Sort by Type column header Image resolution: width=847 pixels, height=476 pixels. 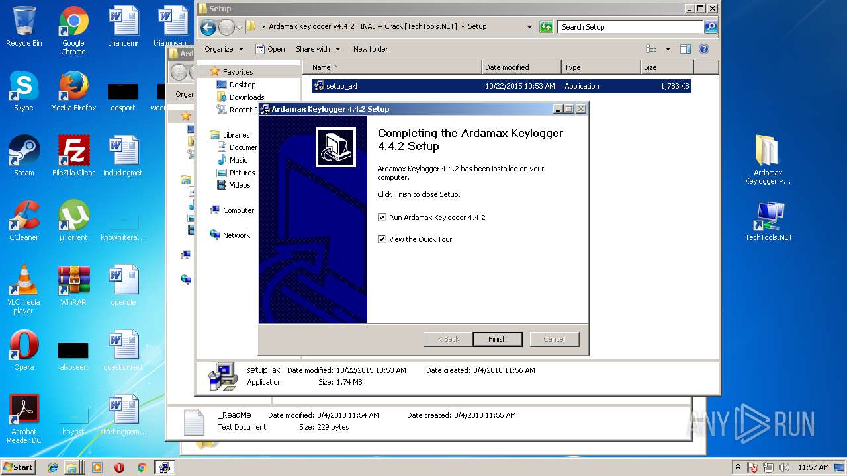(602, 67)
